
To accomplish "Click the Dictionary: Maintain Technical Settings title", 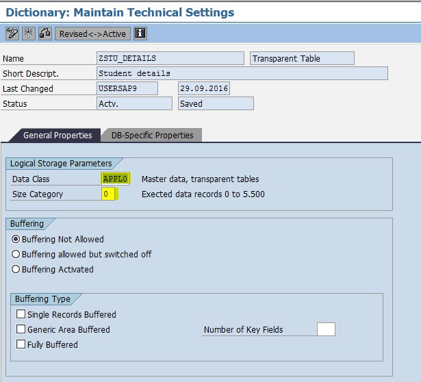I will click(120, 12).
